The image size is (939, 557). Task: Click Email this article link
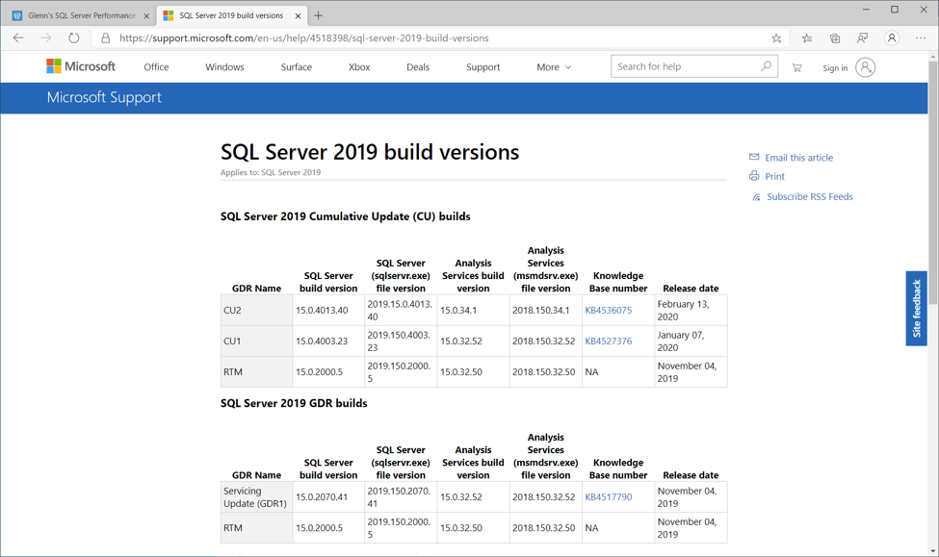click(798, 158)
